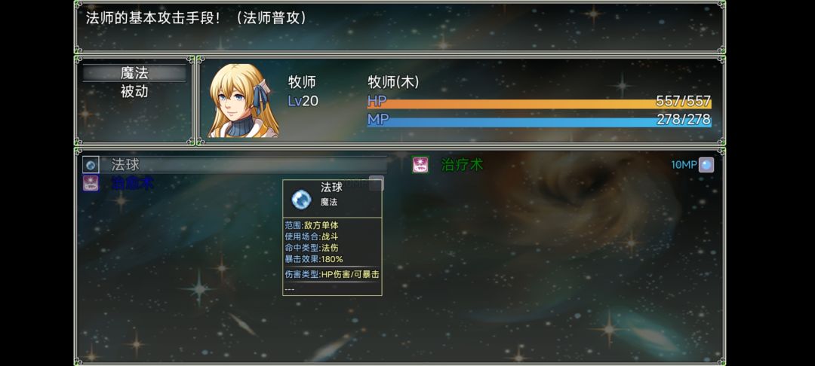Choose the 法球 skill entry
This screenshot has width=815, height=366.
pyautogui.click(x=235, y=165)
